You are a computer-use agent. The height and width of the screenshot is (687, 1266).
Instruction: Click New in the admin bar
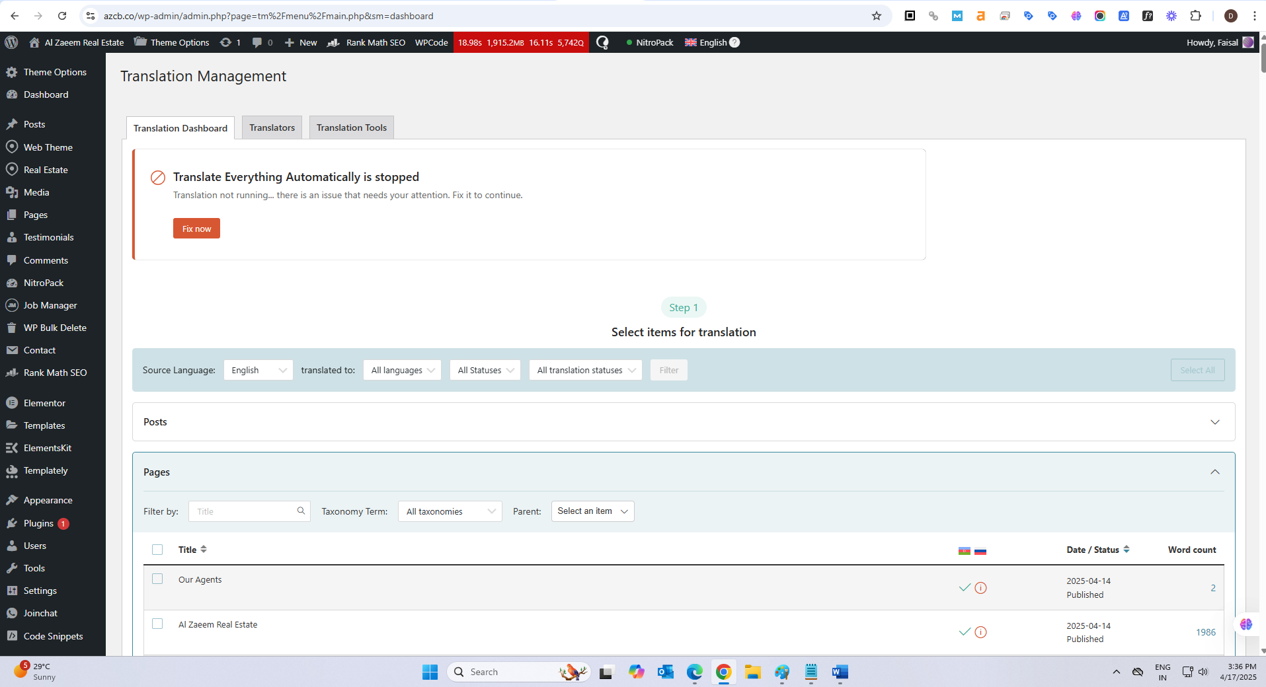[x=301, y=42]
